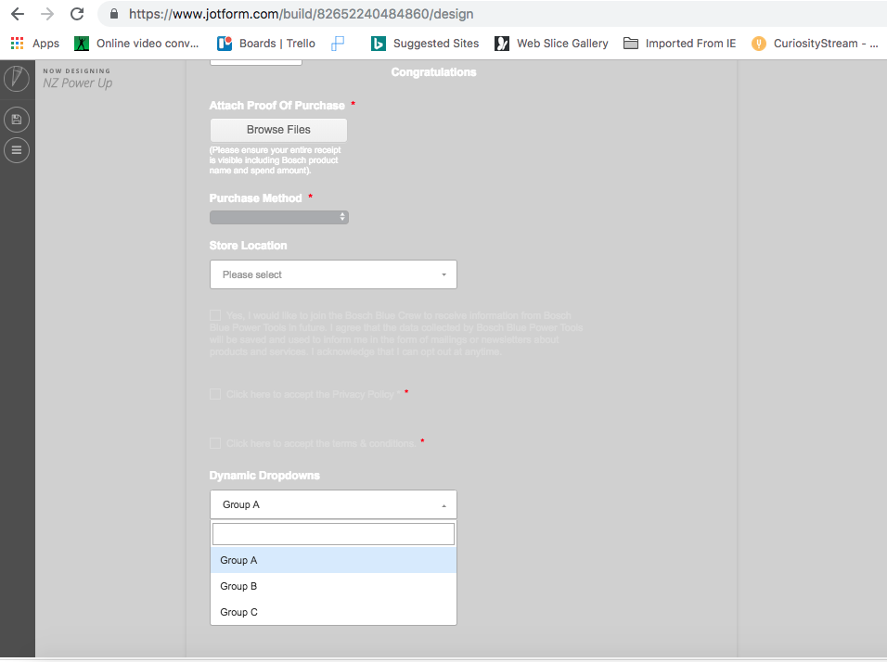This screenshot has width=887, height=662.
Task: Click the Apps grid icon in bookmarks bar
Action: coord(16,43)
